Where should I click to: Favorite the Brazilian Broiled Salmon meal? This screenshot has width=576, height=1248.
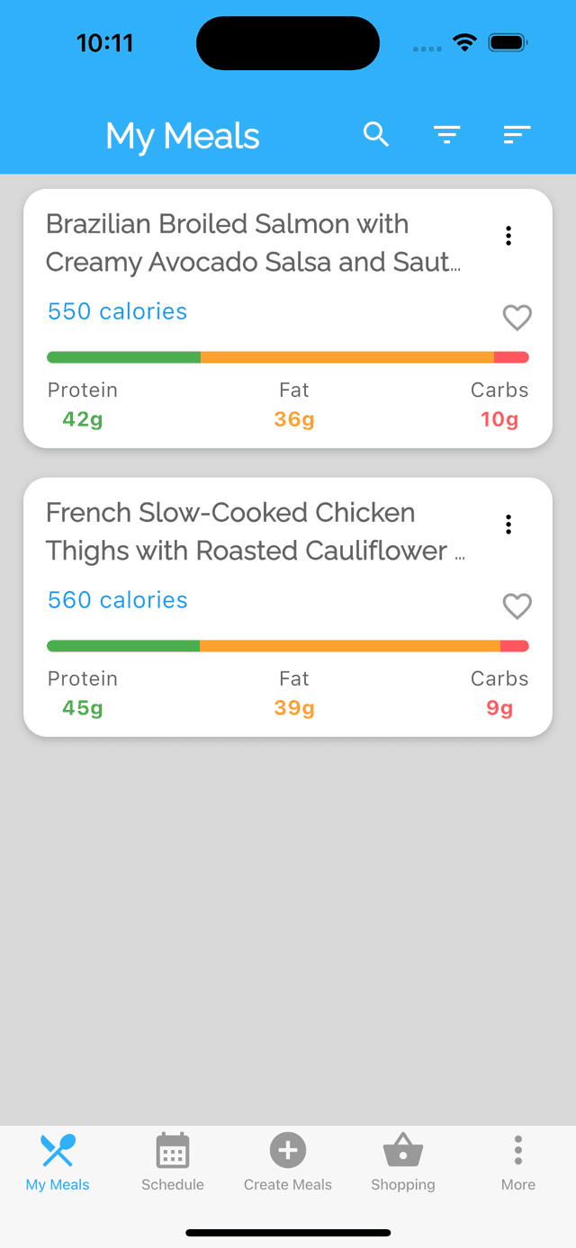(x=517, y=318)
